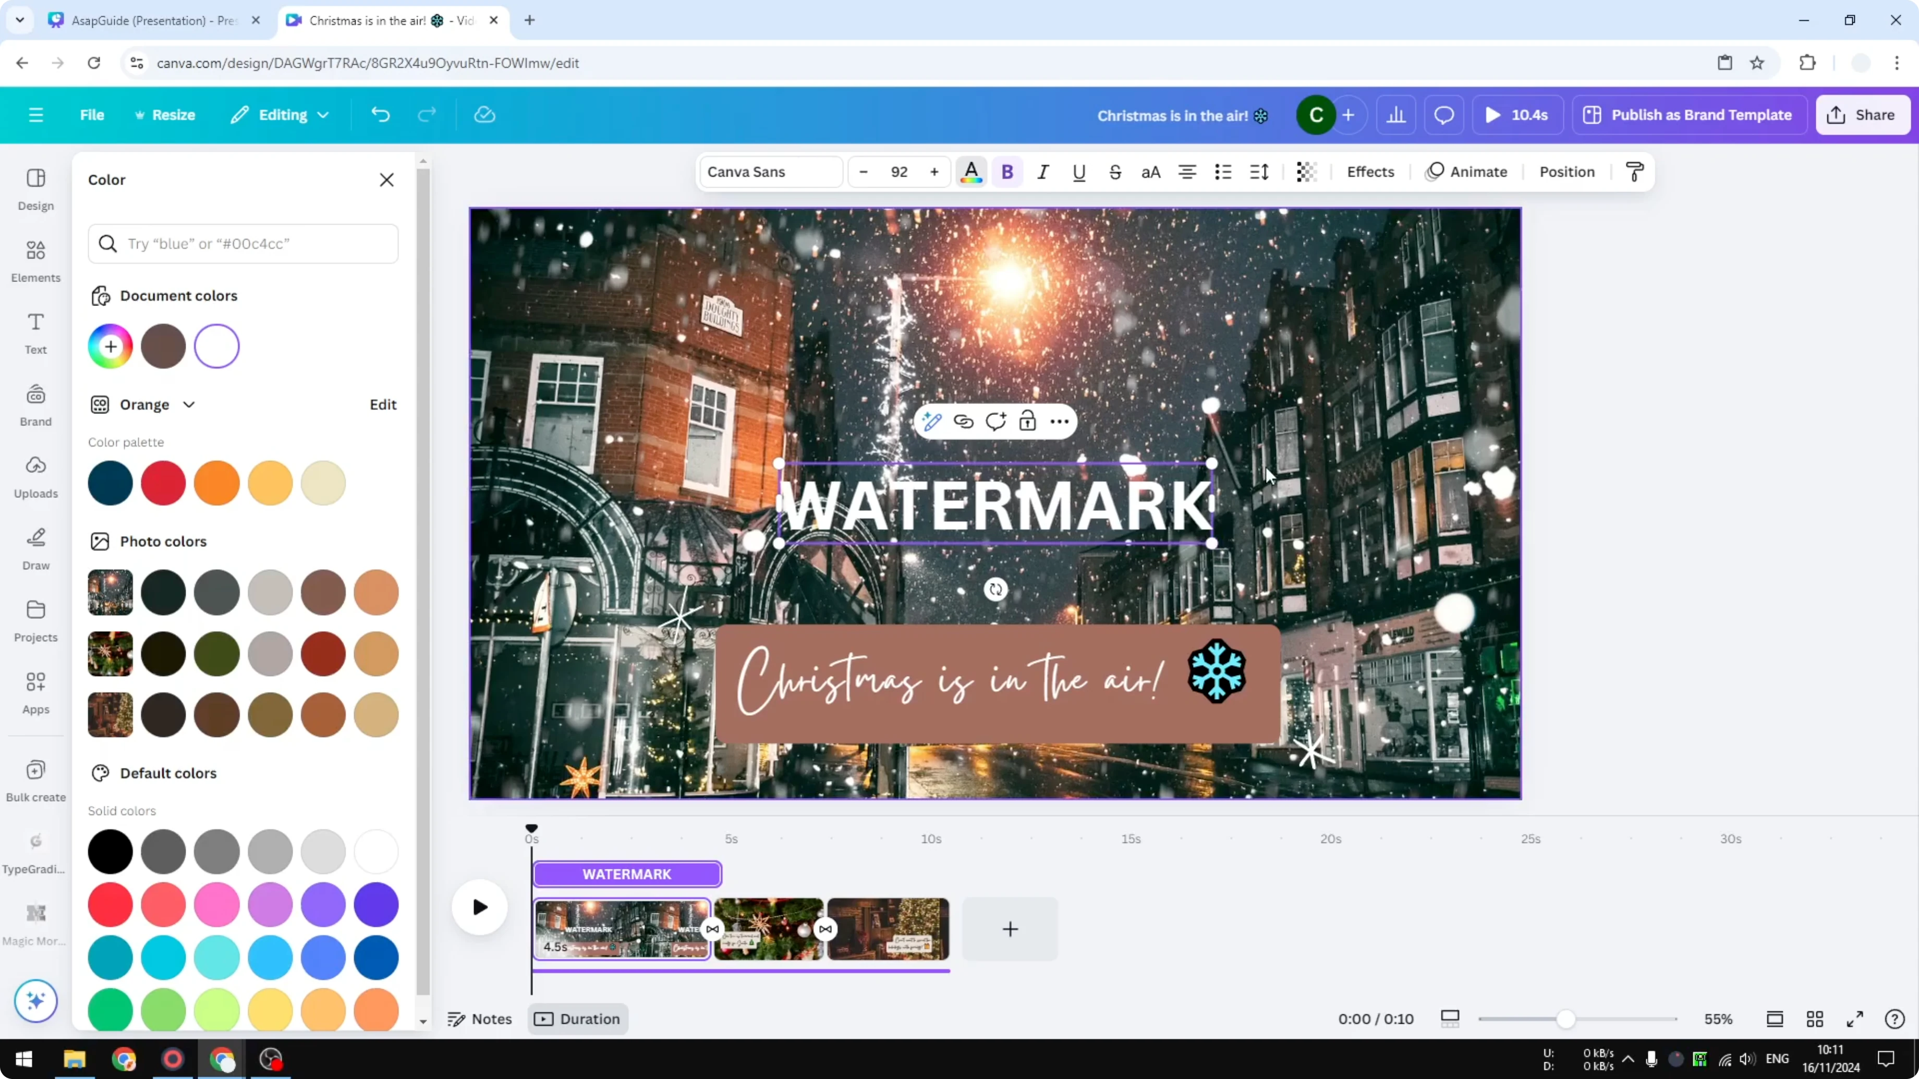Toggle uppercase with the aA button

pos(1150,172)
